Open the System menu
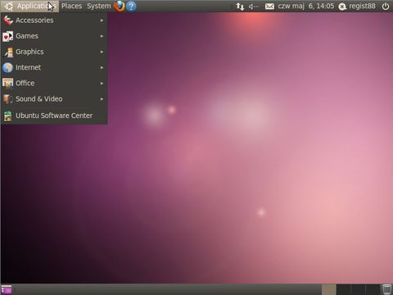The height and width of the screenshot is (295, 393). [99, 6]
